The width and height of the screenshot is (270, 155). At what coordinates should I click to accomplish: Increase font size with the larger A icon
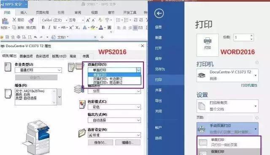88,20
